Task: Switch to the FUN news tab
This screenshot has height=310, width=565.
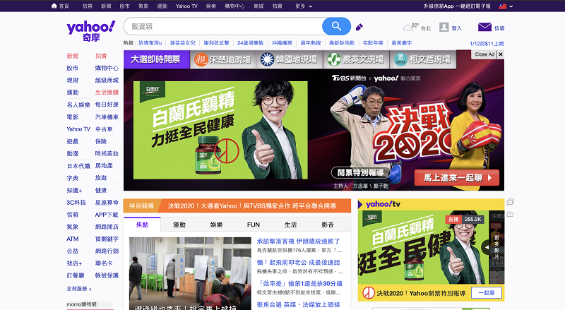Action: click(254, 225)
